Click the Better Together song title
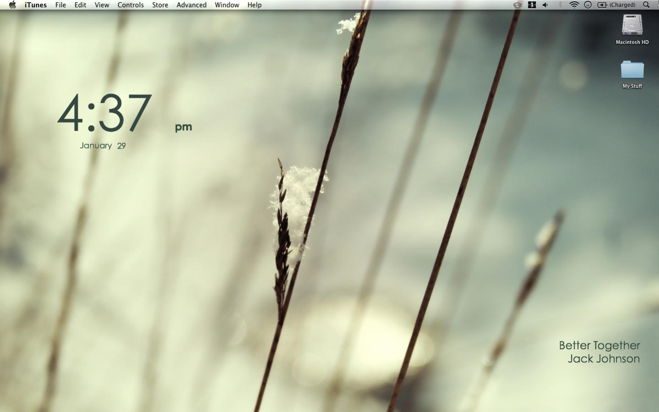659x412 pixels. tap(599, 346)
